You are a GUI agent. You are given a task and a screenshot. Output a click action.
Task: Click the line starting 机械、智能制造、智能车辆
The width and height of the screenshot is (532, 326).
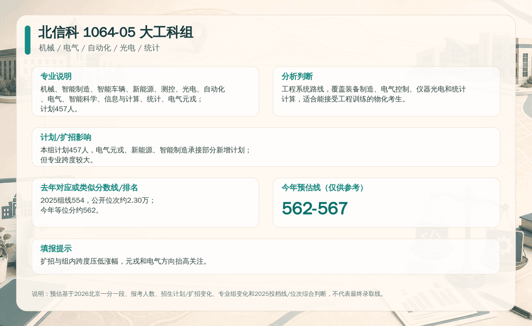[133, 89]
